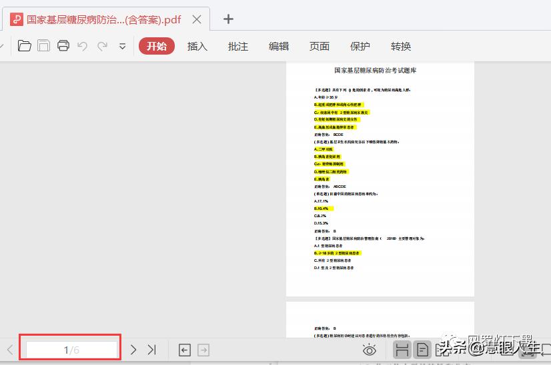Go to the previous page arrow
The image size is (551, 365).
[x=10, y=350]
